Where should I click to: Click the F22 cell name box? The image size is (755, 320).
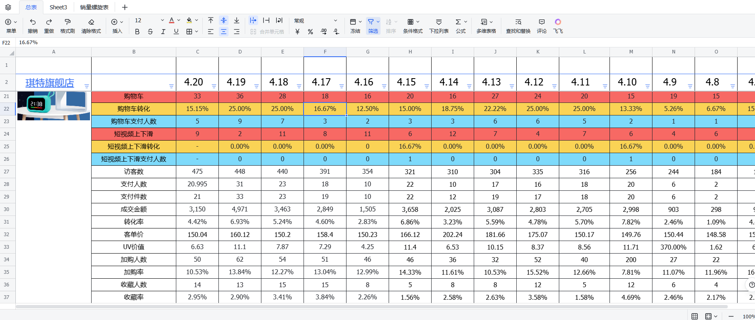(7, 43)
